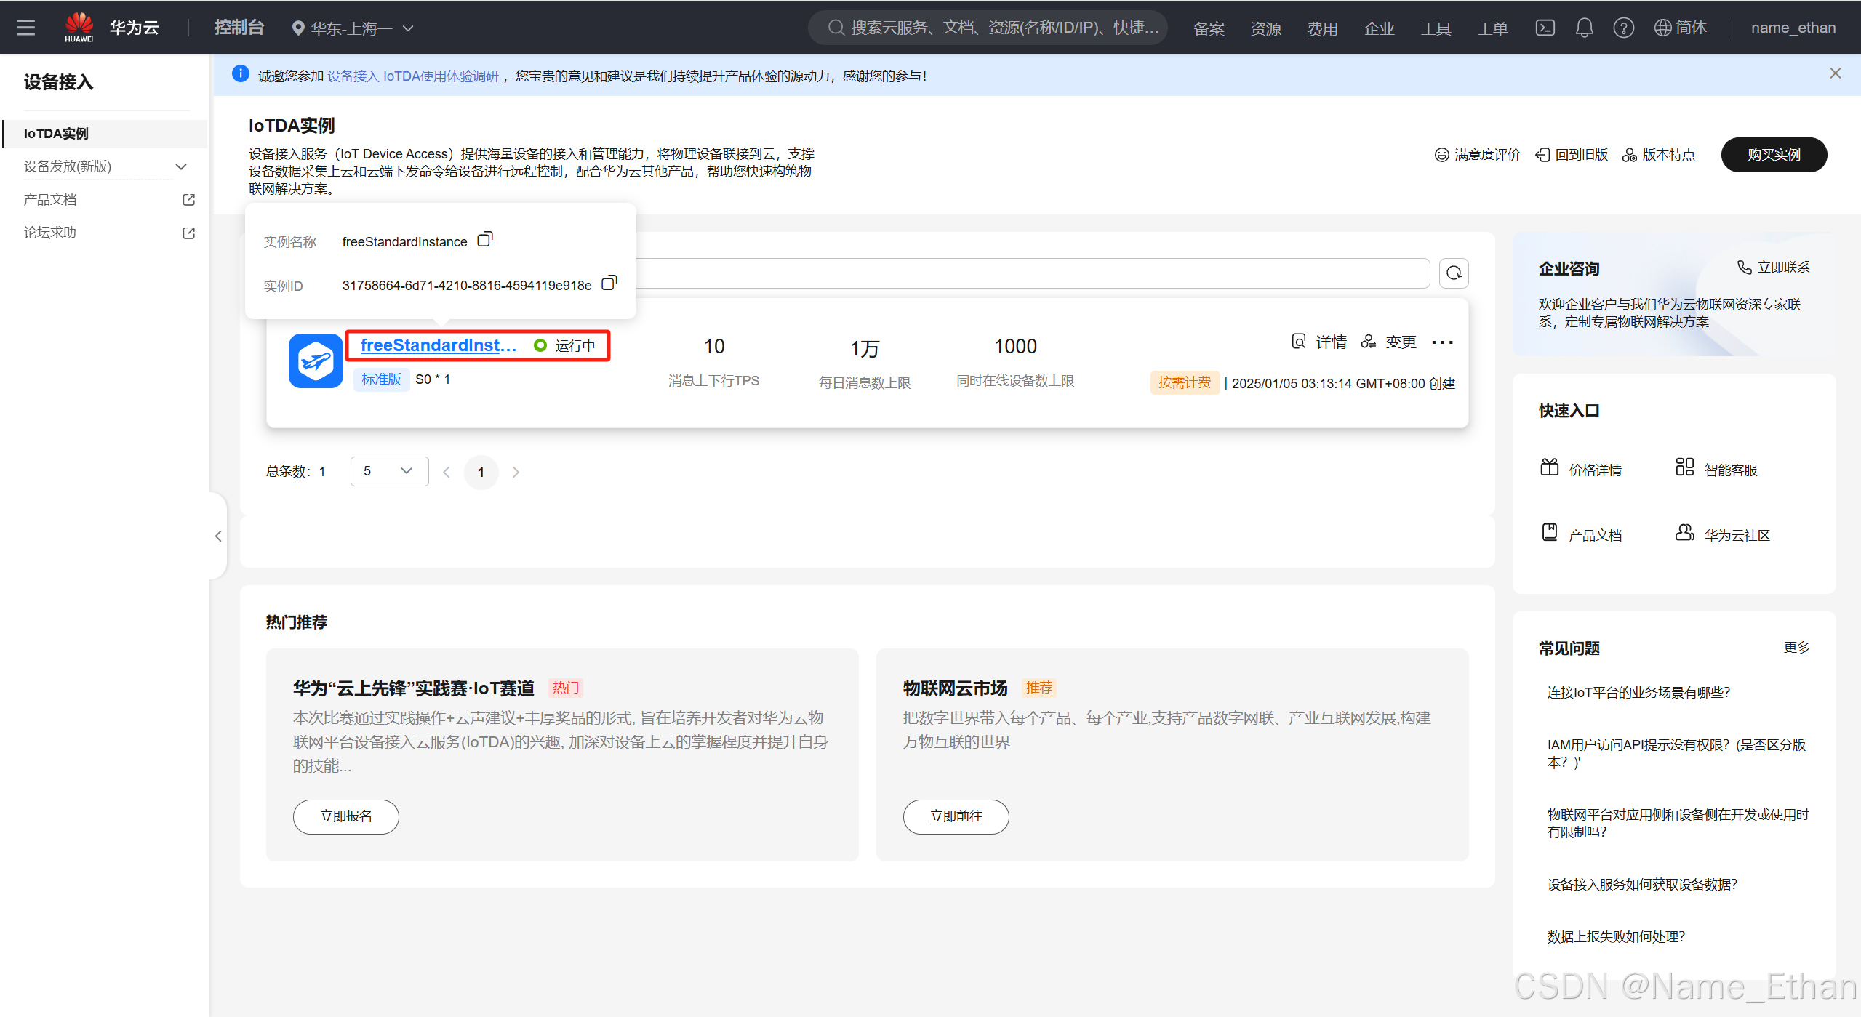The height and width of the screenshot is (1017, 1861).
Task: Open the hamburger navigation menu
Action: coord(26,28)
